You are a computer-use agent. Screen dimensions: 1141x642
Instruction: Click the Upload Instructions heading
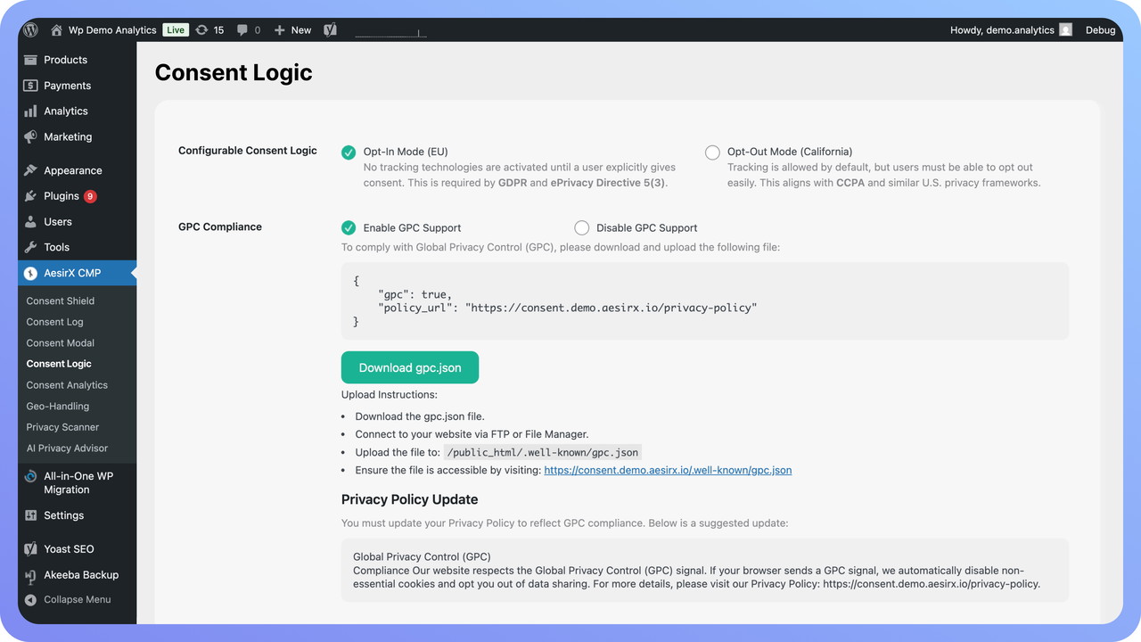point(390,394)
